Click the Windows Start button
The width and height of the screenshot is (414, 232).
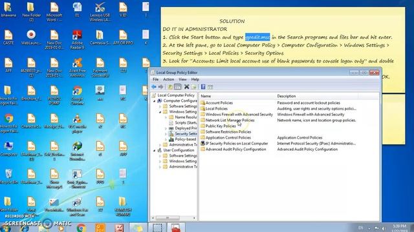coord(5,228)
